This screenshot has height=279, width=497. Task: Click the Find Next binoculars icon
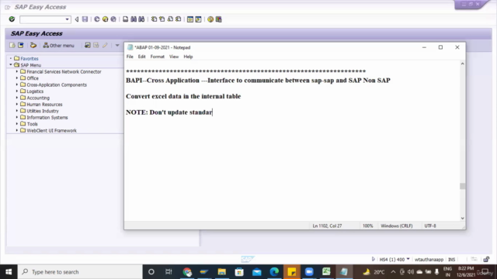pyautogui.click(x=141, y=19)
